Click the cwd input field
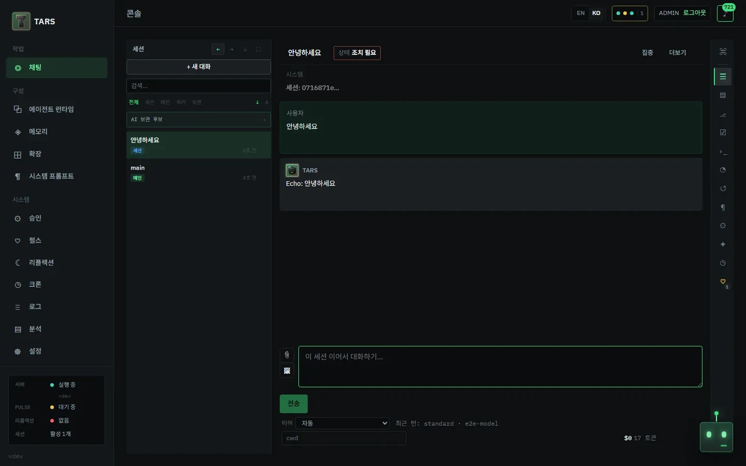746x466 pixels. [x=344, y=438]
